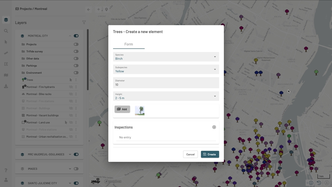Open the Species dropdown
This screenshot has height=187, width=332.
[x=166, y=57]
